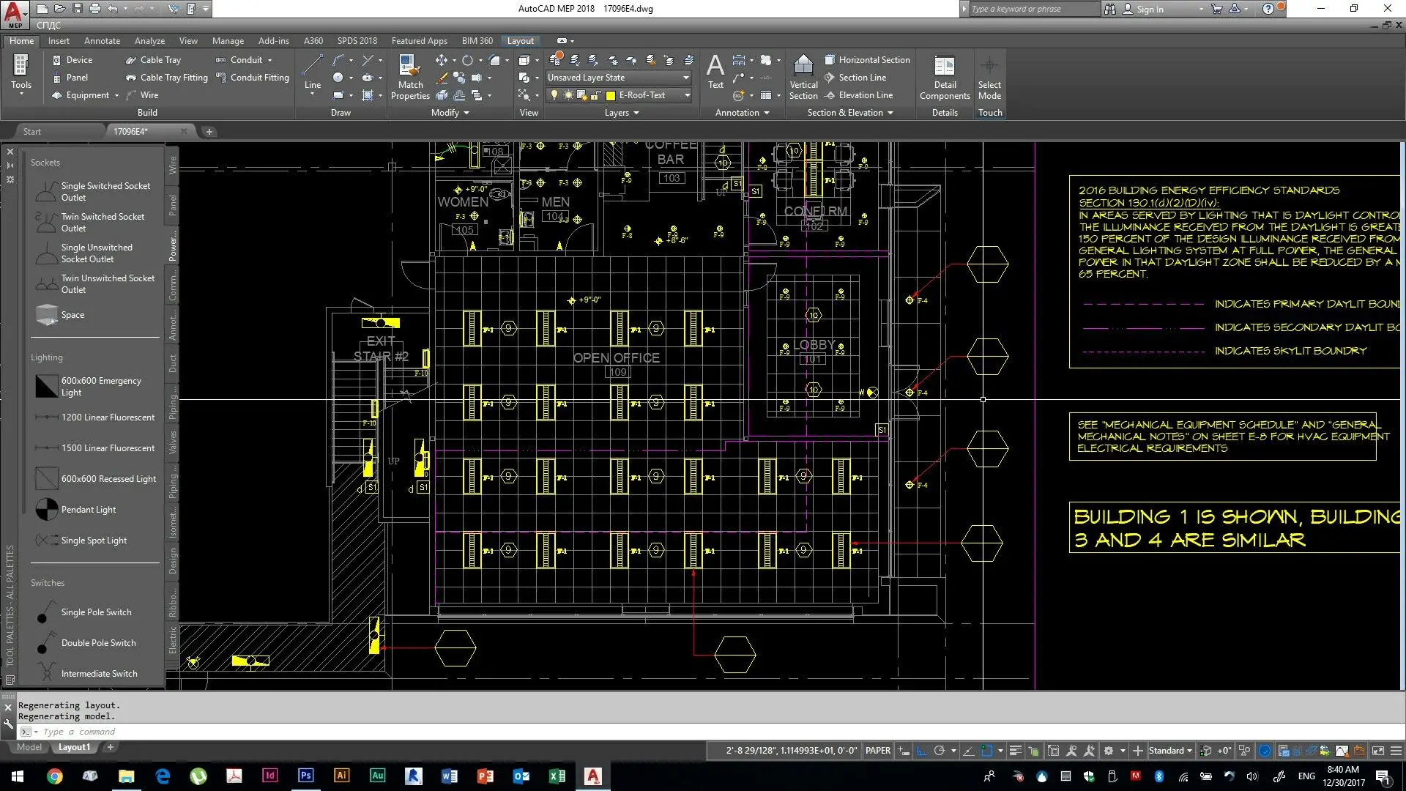Screen dimensions: 1406x791
Task: Open Detail Components tool
Action: tap(945, 77)
